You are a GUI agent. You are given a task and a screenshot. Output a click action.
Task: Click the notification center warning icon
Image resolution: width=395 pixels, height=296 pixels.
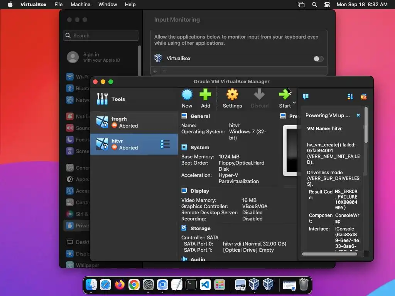point(306,96)
